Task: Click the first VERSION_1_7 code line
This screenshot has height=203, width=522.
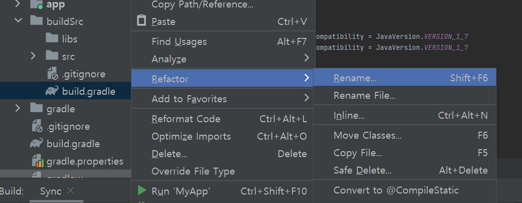Action: point(392,36)
